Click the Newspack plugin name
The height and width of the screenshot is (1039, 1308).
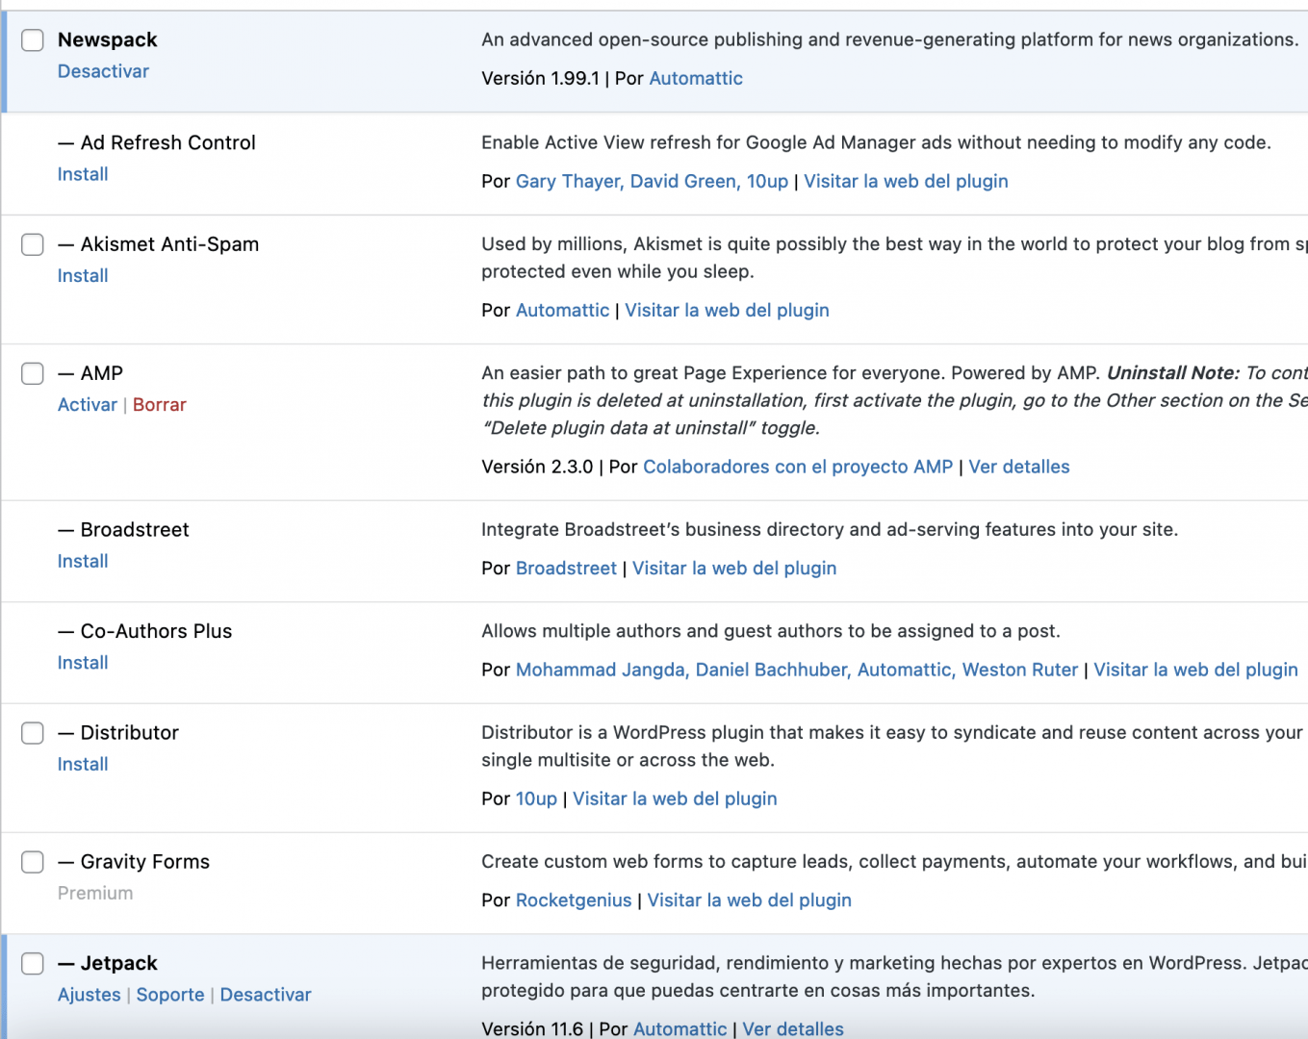coord(107,39)
